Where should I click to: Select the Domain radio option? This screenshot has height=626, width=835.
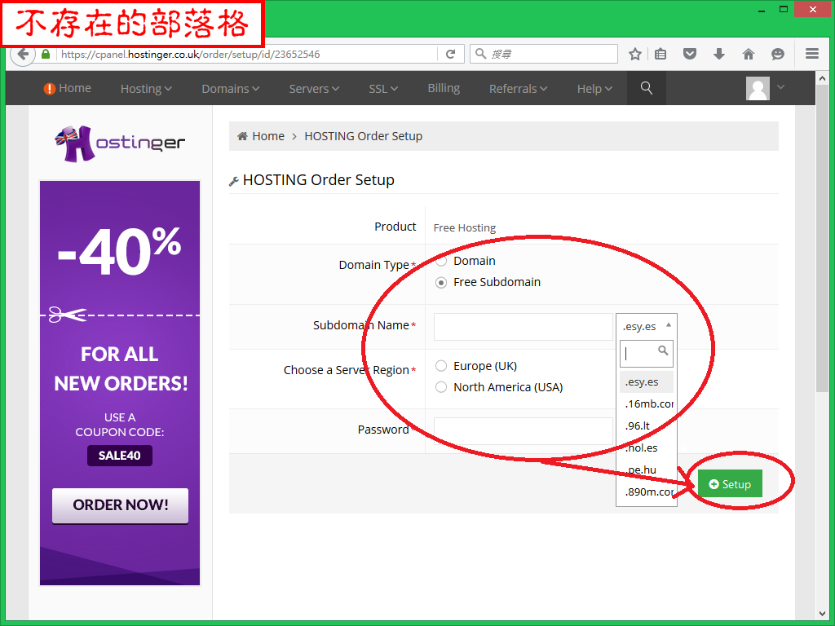point(441,261)
